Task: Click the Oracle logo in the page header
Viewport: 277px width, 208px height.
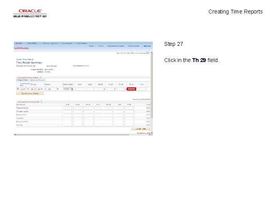Action: point(22,48)
